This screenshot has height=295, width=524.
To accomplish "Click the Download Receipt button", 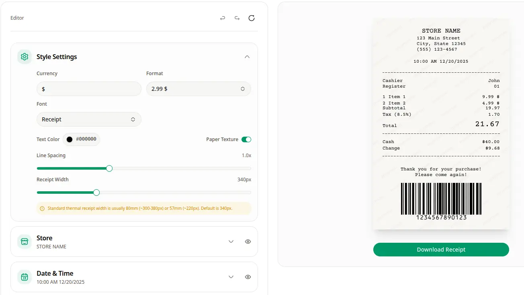I will coord(441,249).
